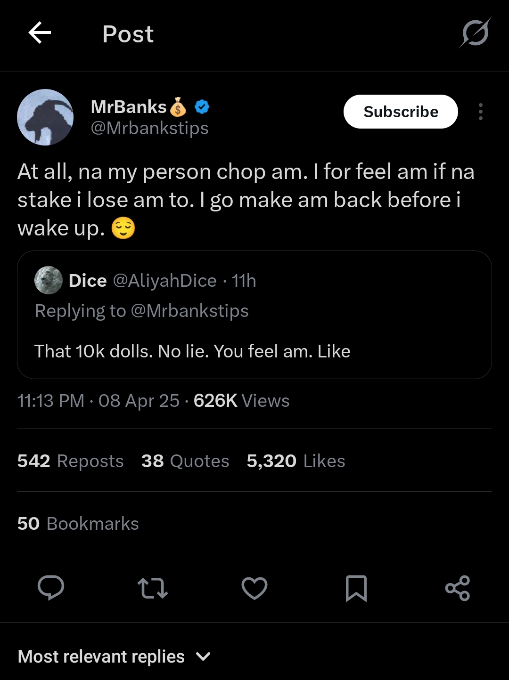This screenshot has width=509, height=680.
Task: Tap the share icon
Action: pos(458,588)
